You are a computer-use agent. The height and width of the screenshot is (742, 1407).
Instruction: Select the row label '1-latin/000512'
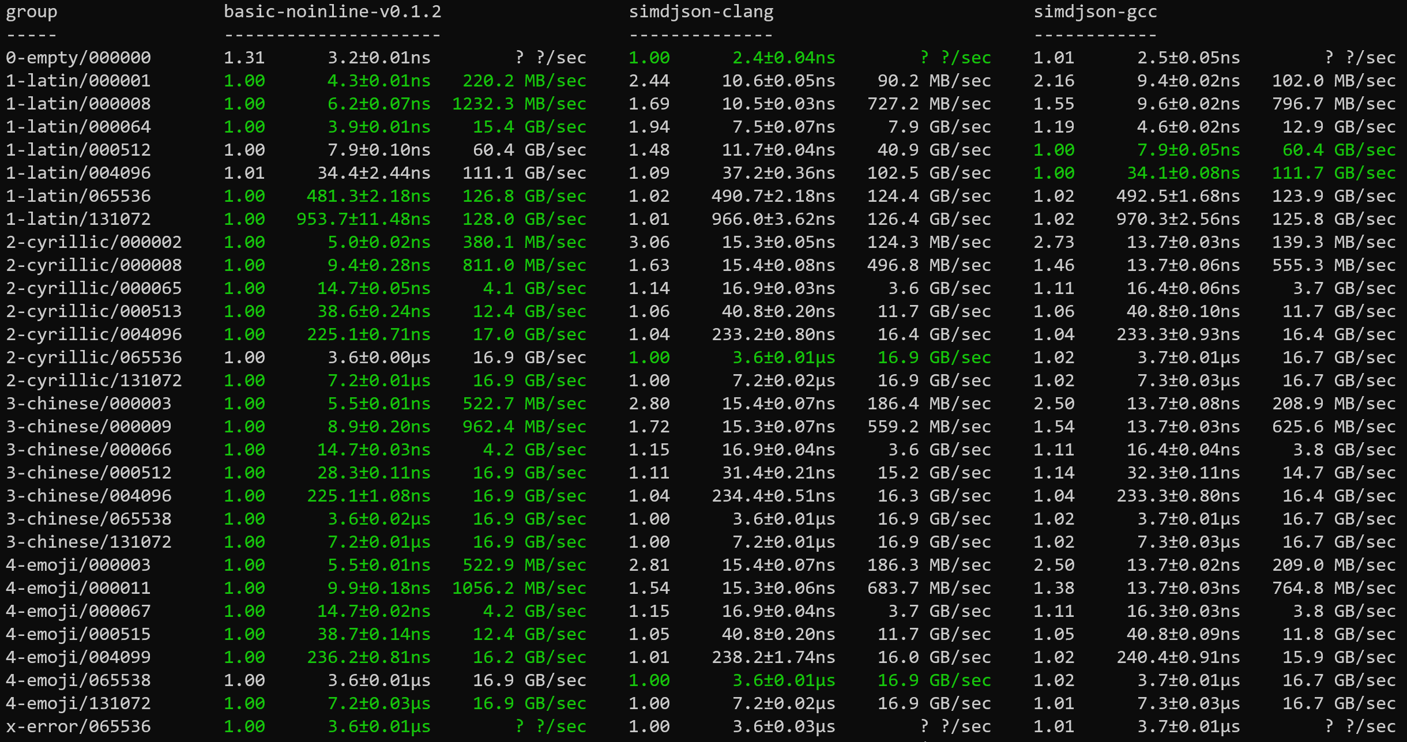point(78,150)
